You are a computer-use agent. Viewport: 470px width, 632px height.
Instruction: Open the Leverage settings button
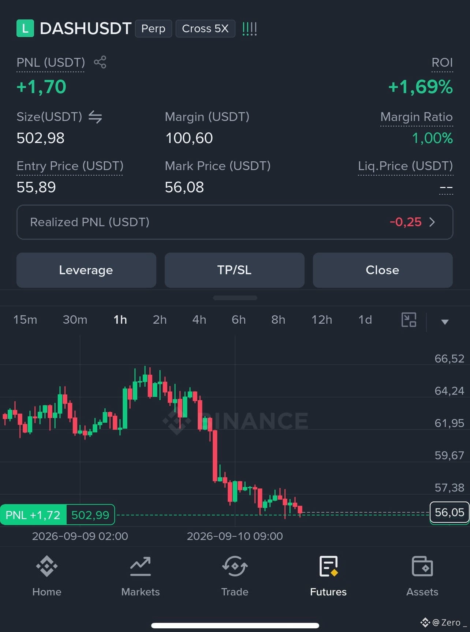pyautogui.click(x=86, y=270)
